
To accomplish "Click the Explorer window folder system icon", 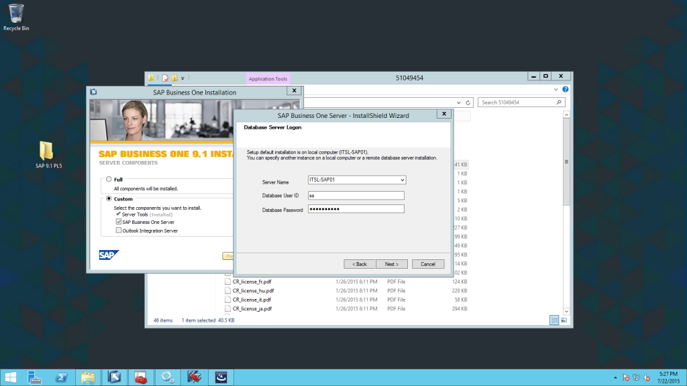I will click(x=151, y=78).
